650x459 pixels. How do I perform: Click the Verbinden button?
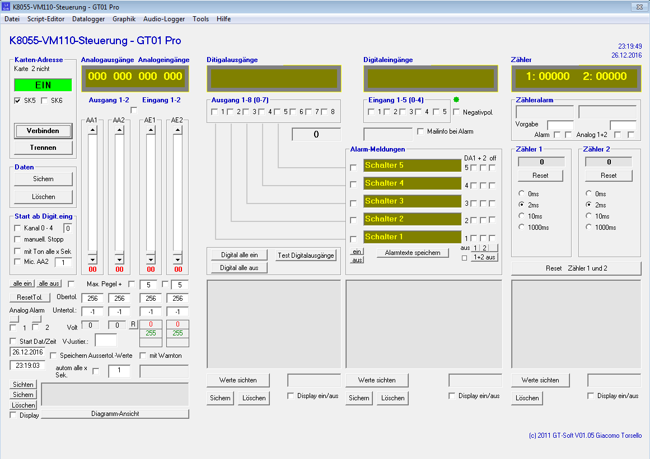(43, 131)
